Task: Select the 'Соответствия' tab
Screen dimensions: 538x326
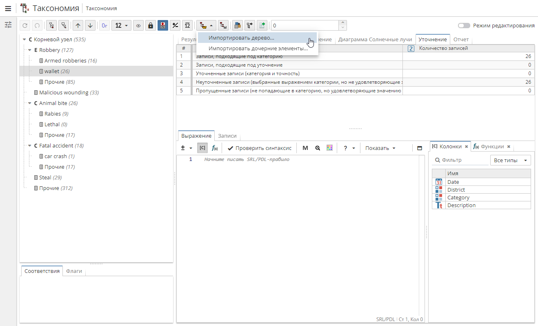Action: [42, 271]
